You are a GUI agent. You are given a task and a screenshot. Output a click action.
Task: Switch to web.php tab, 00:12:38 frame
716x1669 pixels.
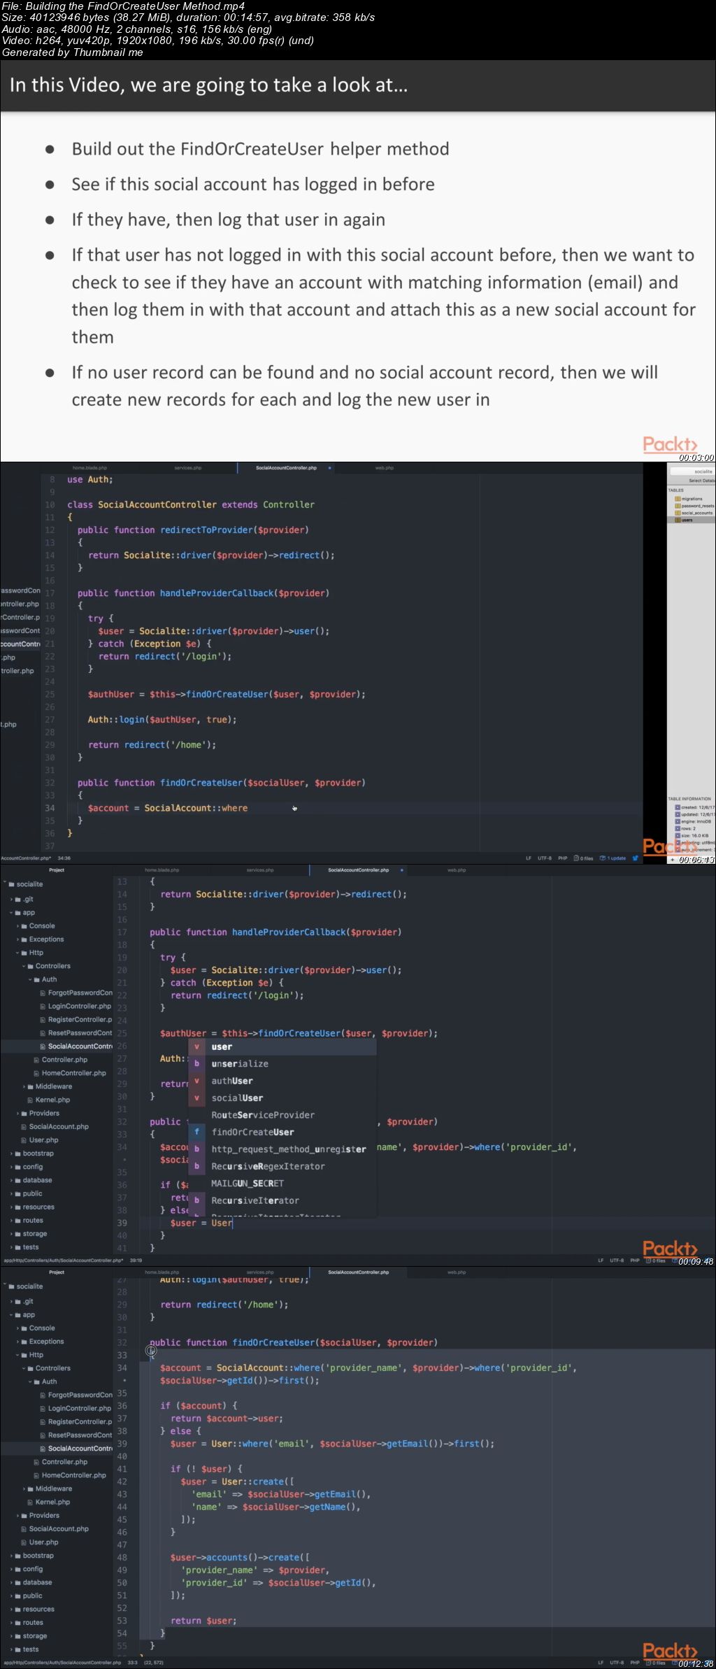tap(457, 1272)
